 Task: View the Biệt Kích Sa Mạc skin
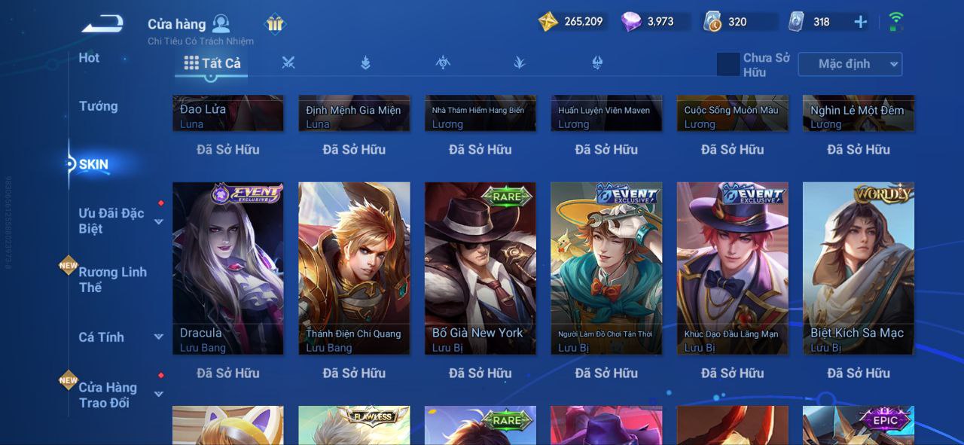pyautogui.click(x=859, y=268)
